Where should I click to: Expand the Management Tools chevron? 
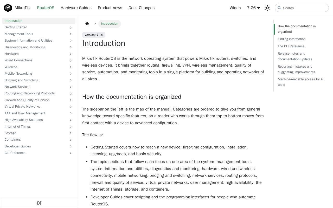[x=71, y=34]
